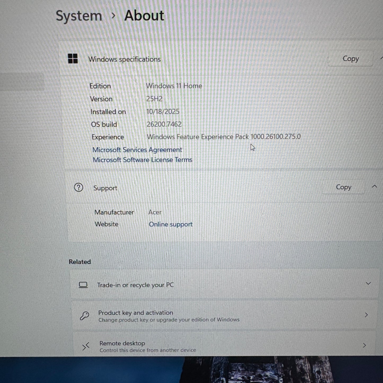Screen dimensions: 383x383
Task: Click the laptop icon beside Trade-in
Action: [83, 285]
